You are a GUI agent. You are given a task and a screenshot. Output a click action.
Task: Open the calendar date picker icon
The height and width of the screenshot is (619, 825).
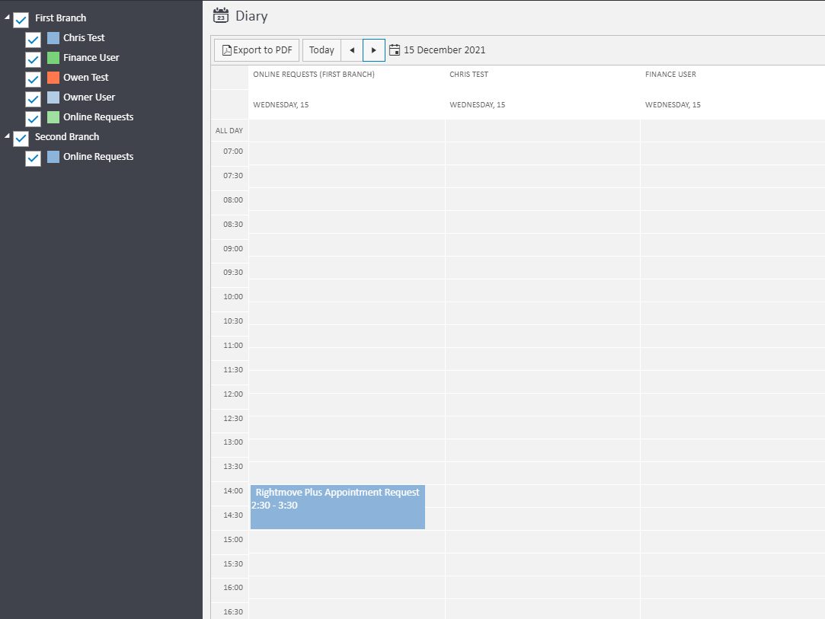[x=395, y=50]
